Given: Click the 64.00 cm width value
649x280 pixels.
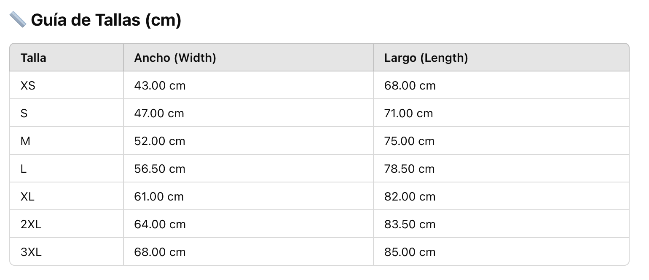Looking at the screenshot, I should click(160, 224).
